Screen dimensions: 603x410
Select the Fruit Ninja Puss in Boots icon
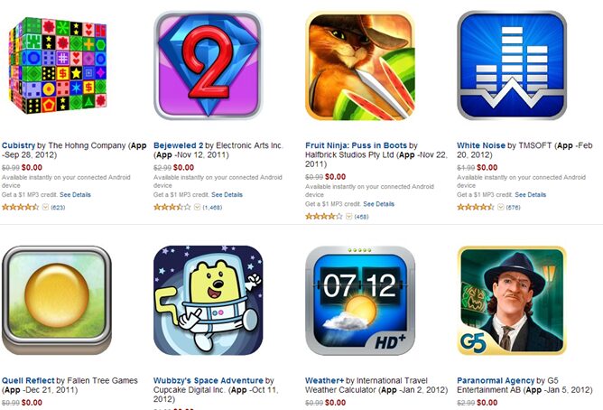point(360,65)
